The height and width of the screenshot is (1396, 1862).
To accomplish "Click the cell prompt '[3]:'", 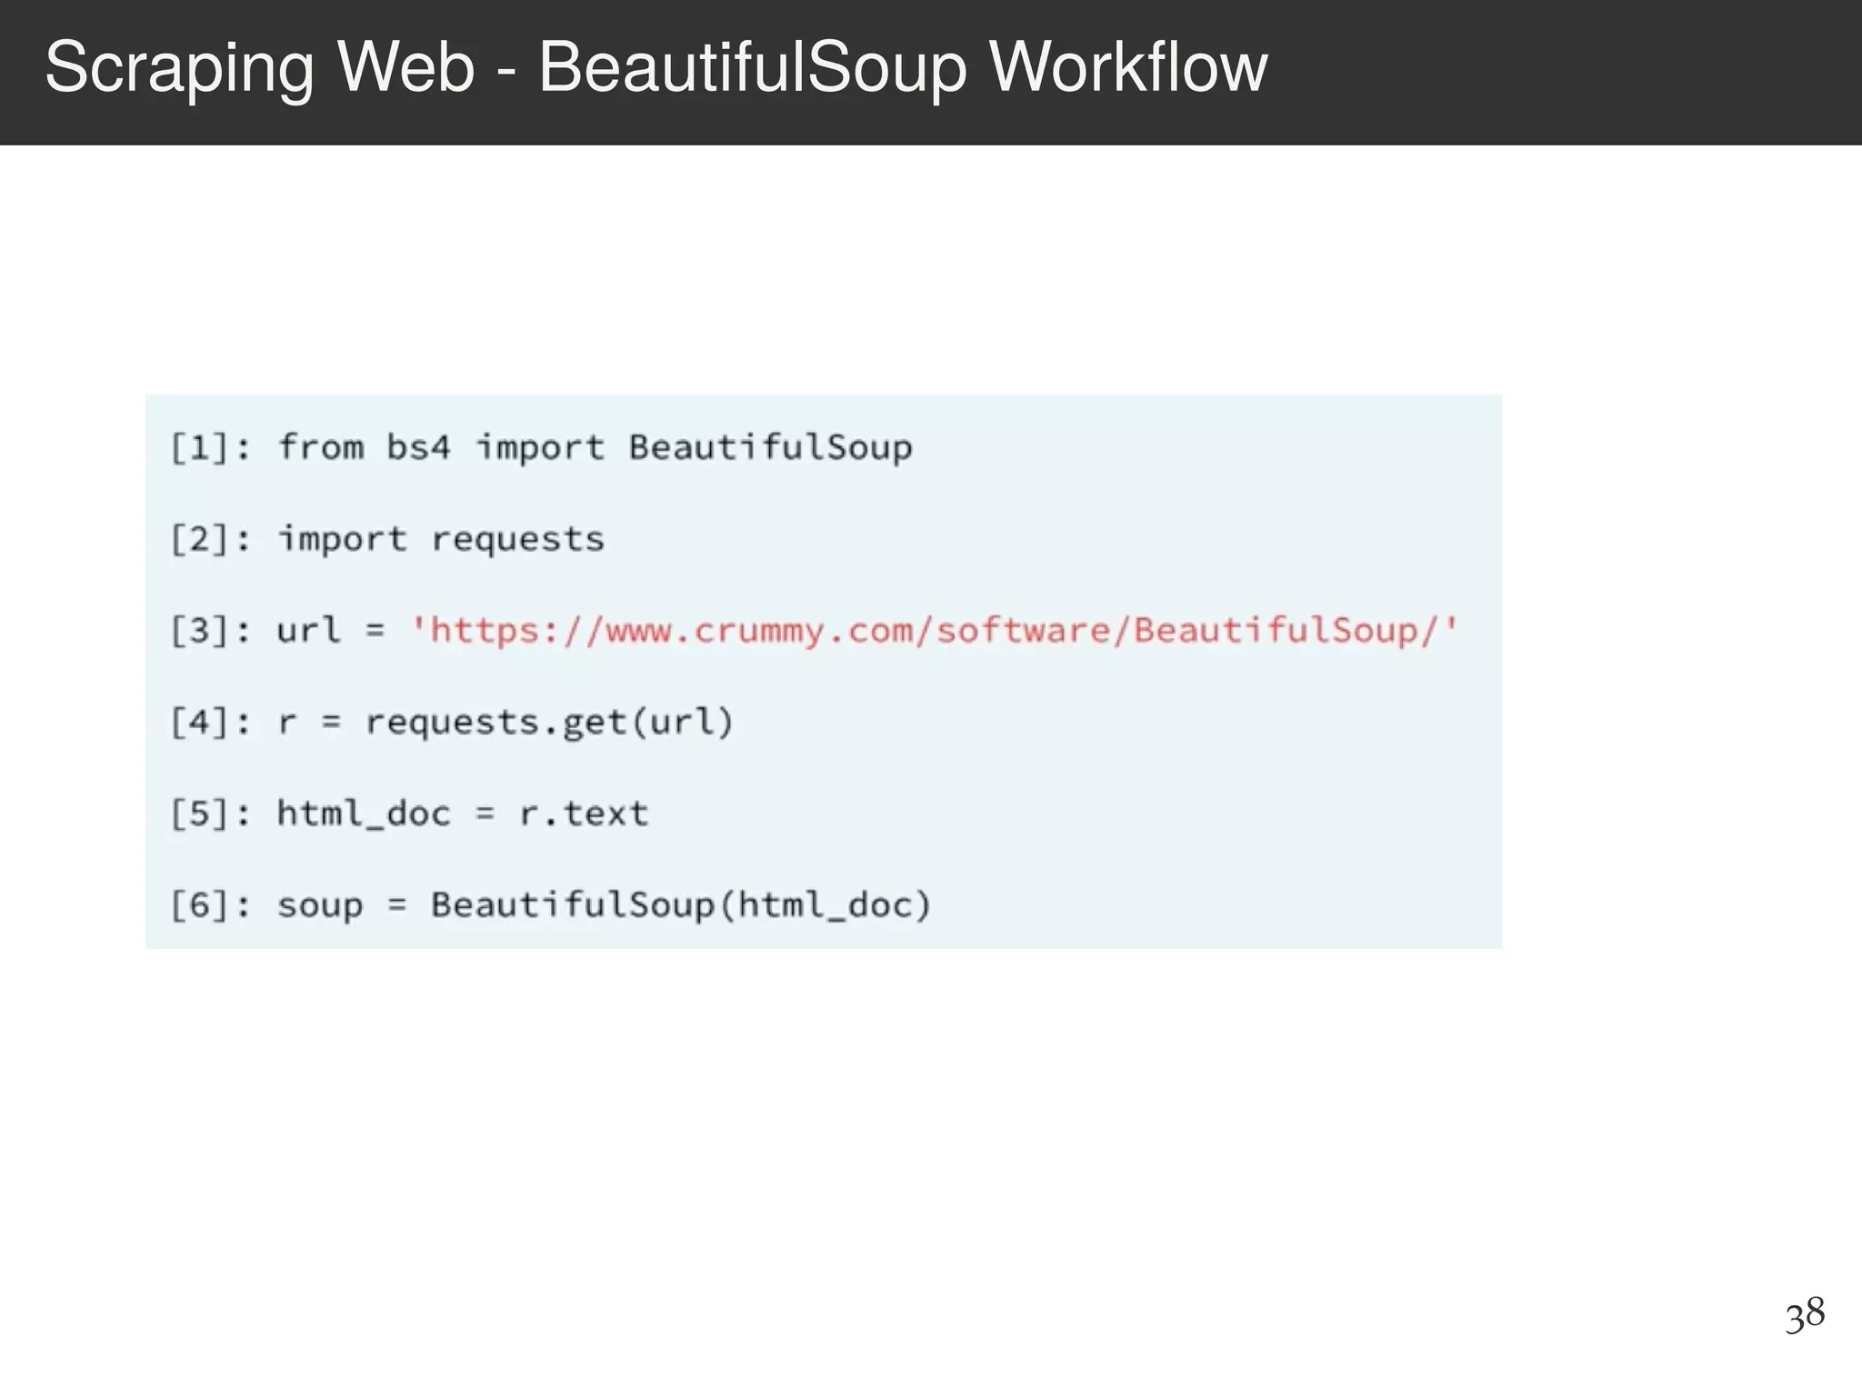I will [210, 630].
